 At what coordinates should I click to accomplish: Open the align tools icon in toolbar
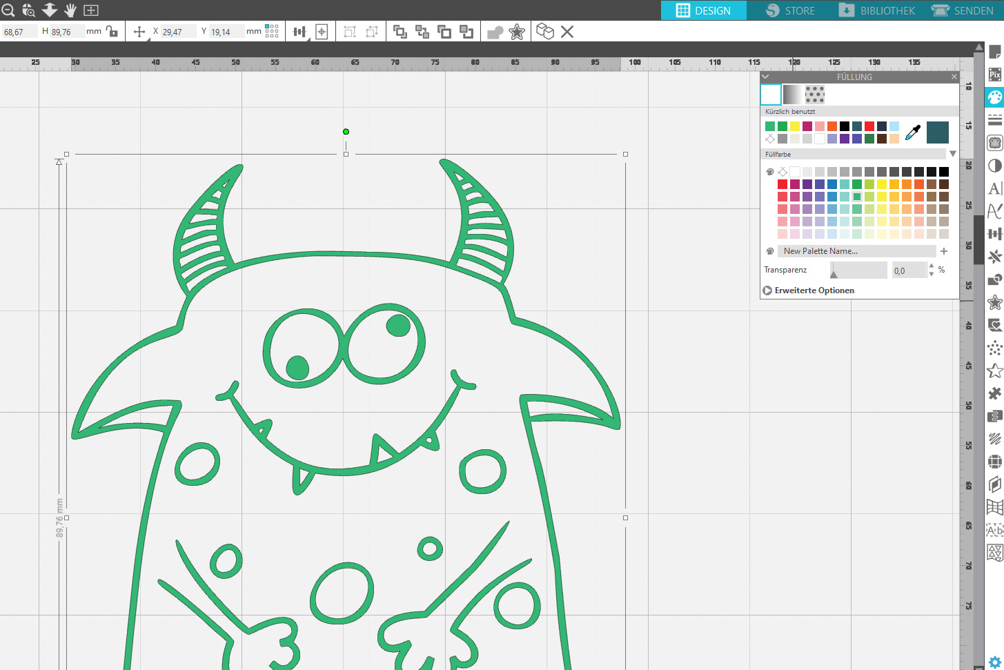[x=299, y=32]
